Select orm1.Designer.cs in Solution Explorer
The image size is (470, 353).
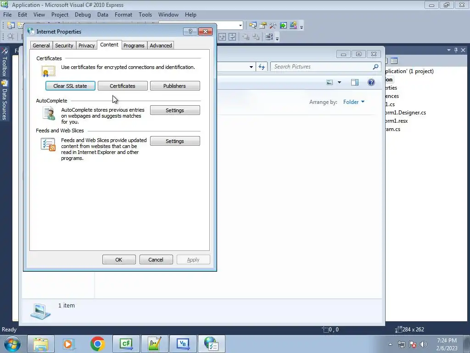(406, 113)
